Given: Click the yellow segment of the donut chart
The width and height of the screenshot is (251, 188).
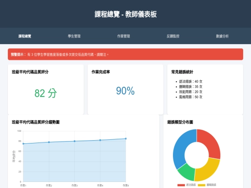Looking at the screenshot, I should (208, 170).
